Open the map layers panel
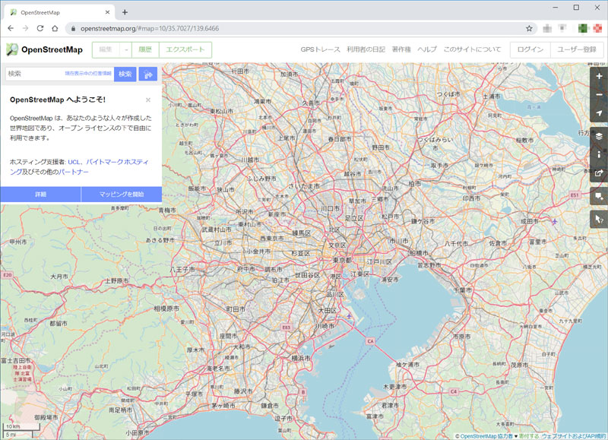This screenshot has height=440, width=608. (x=599, y=137)
